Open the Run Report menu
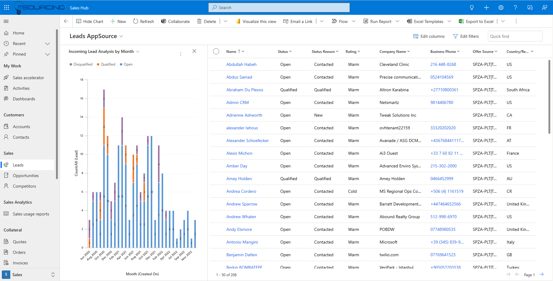 tap(381, 21)
